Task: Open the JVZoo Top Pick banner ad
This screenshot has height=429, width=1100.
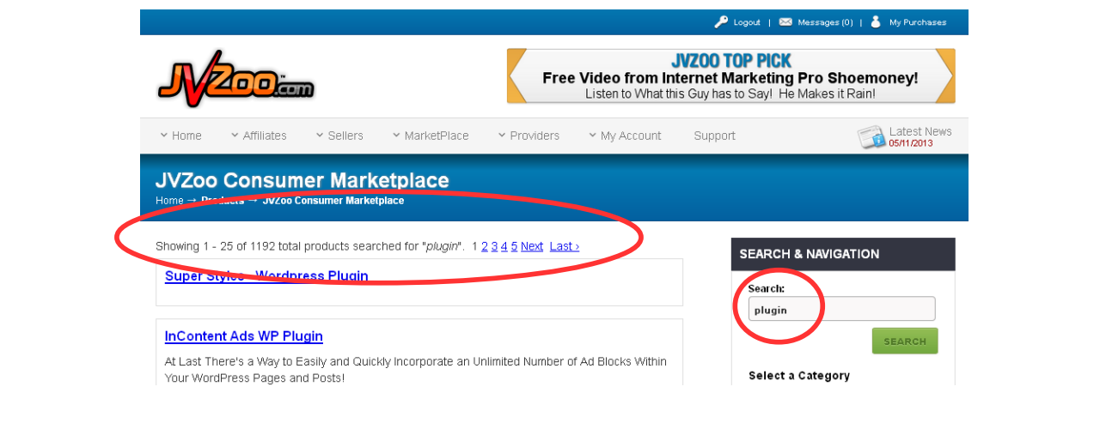Action: click(x=730, y=76)
